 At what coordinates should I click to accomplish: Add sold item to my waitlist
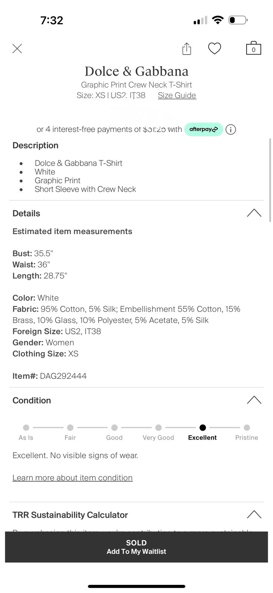pos(136,547)
